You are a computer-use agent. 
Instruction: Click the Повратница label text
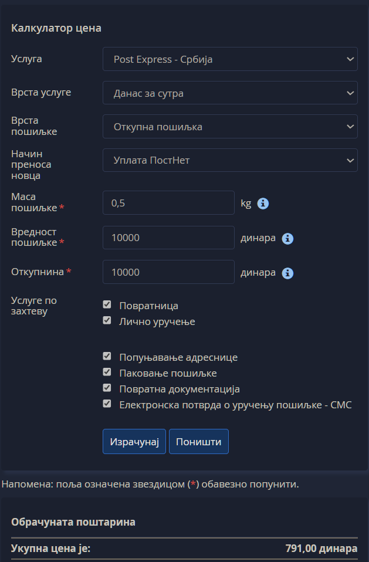148,306
